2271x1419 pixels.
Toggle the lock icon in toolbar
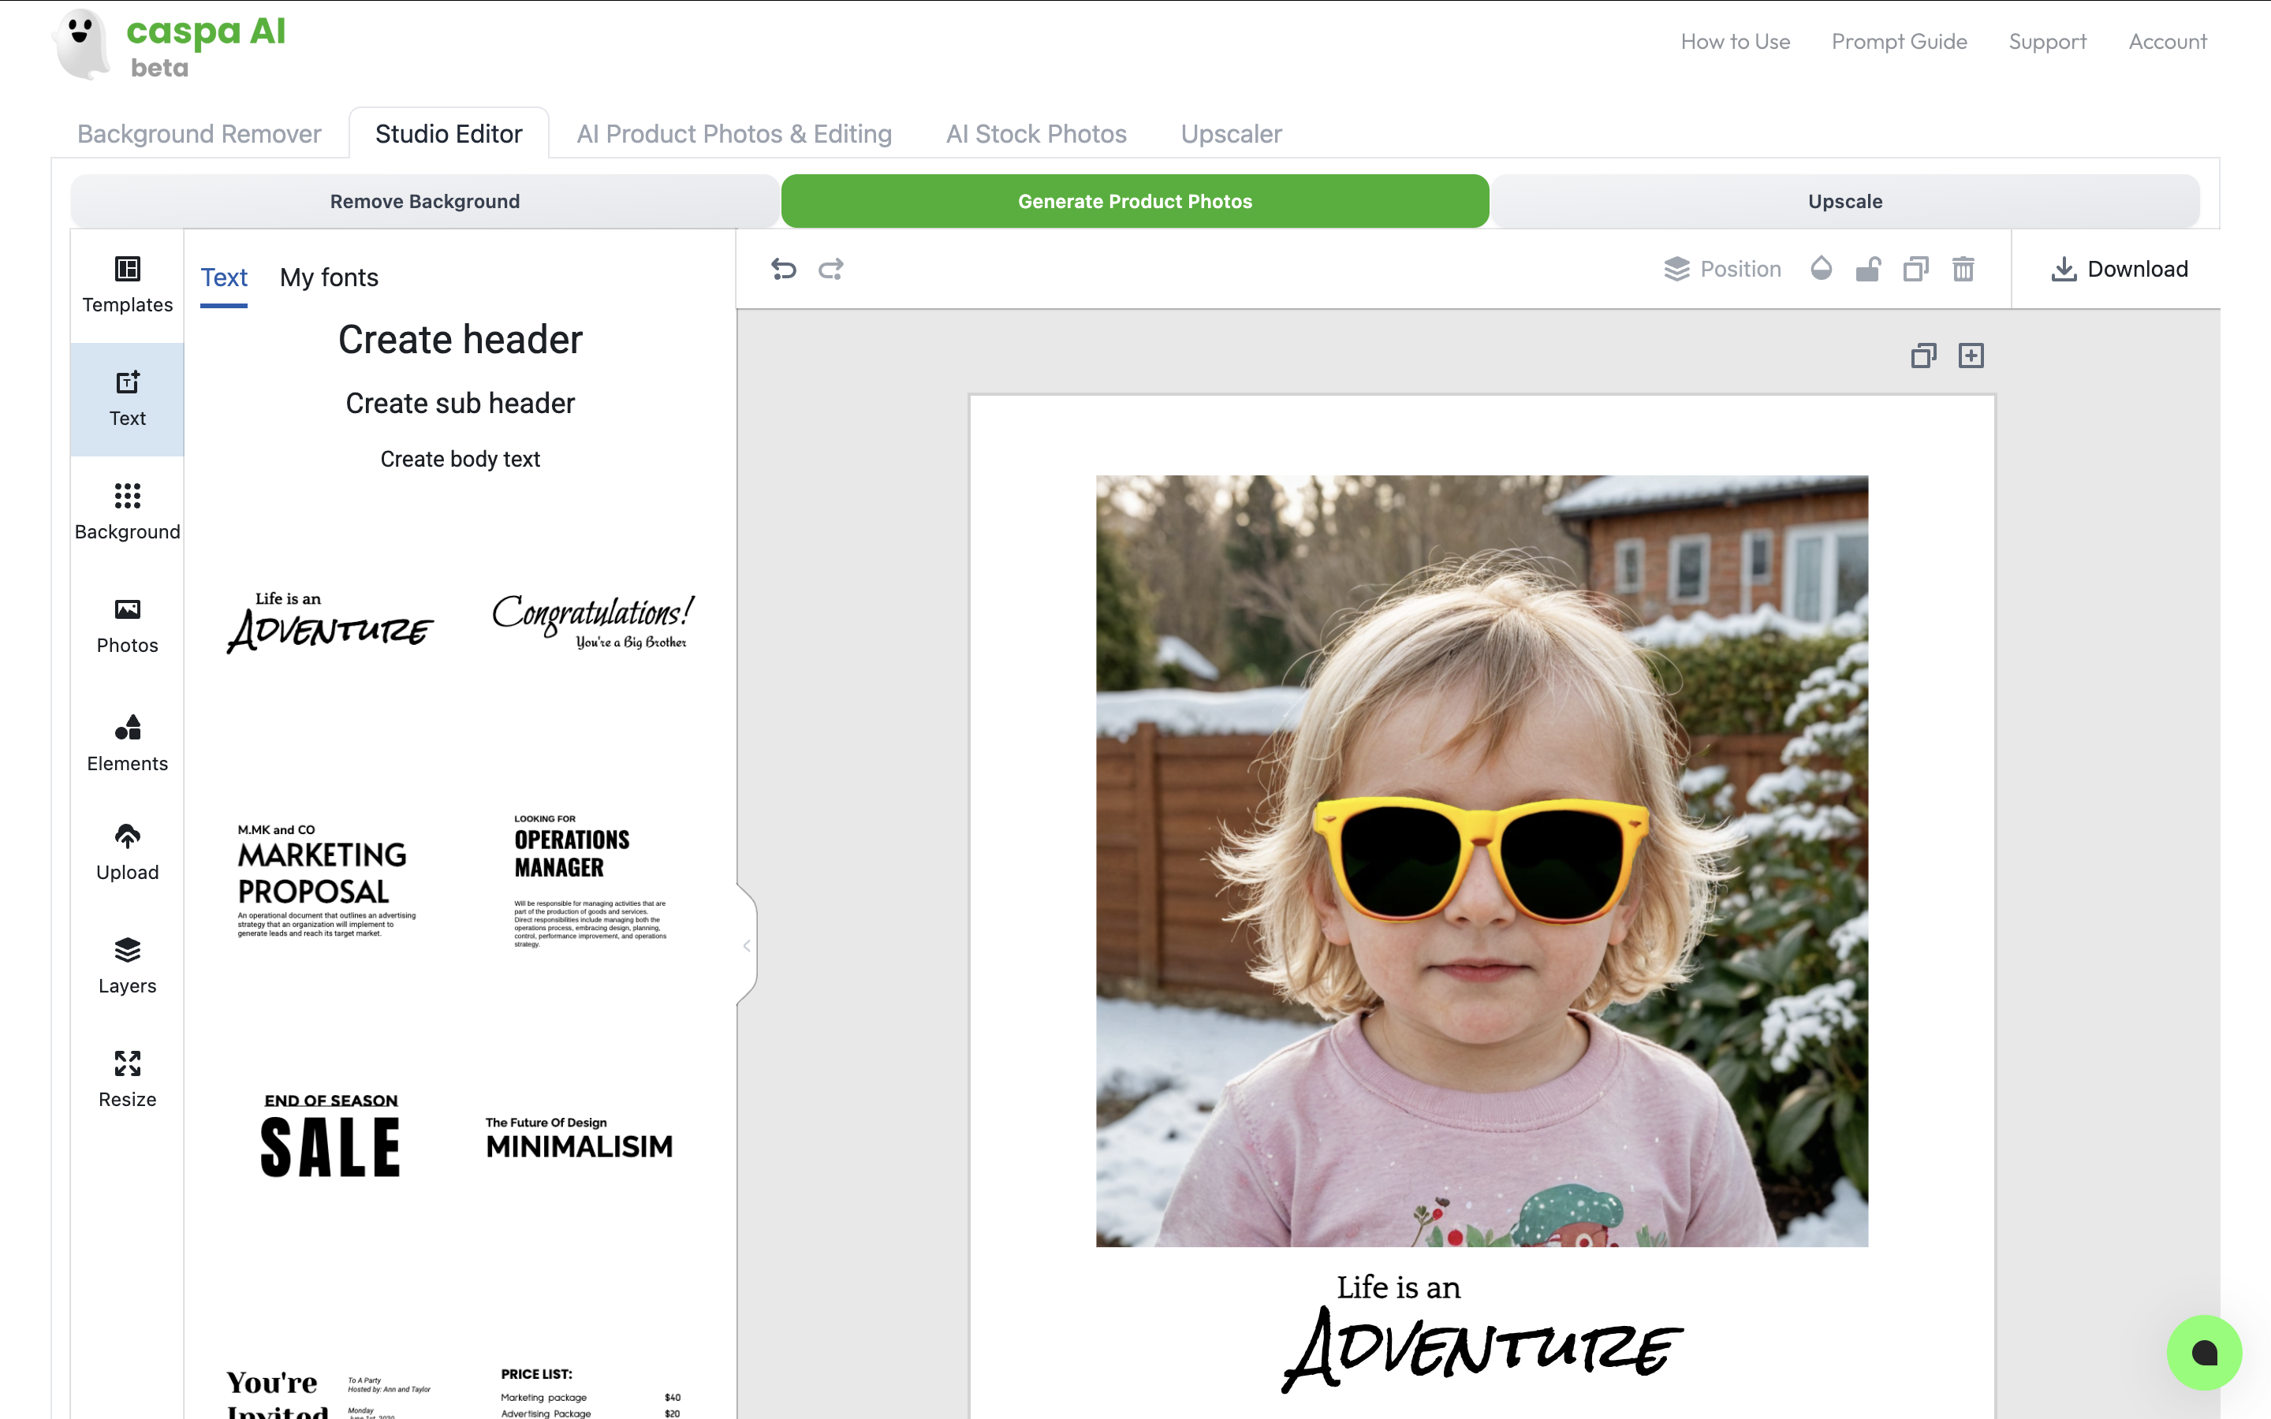click(x=1867, y=270)
